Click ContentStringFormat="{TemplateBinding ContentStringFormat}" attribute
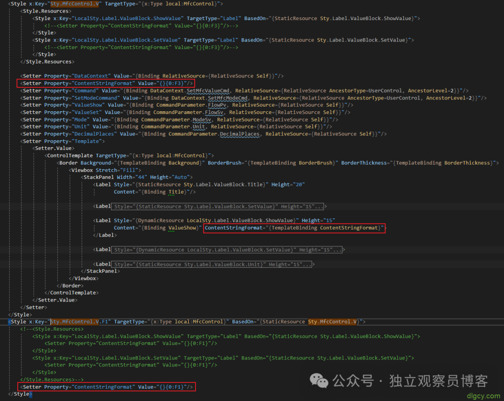This screenshot has height=401, width=504. tap(294, 228)
